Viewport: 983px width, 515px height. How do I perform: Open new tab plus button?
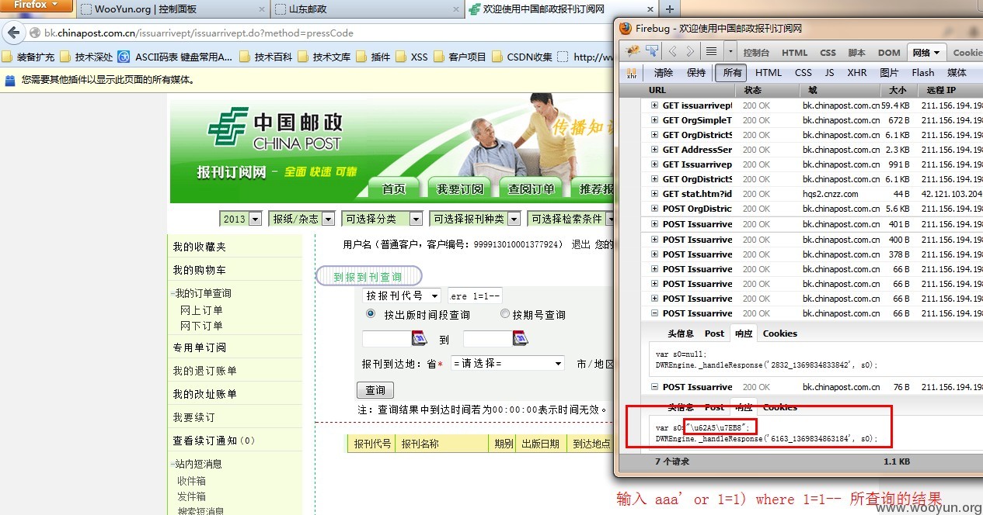pos(669,9)
